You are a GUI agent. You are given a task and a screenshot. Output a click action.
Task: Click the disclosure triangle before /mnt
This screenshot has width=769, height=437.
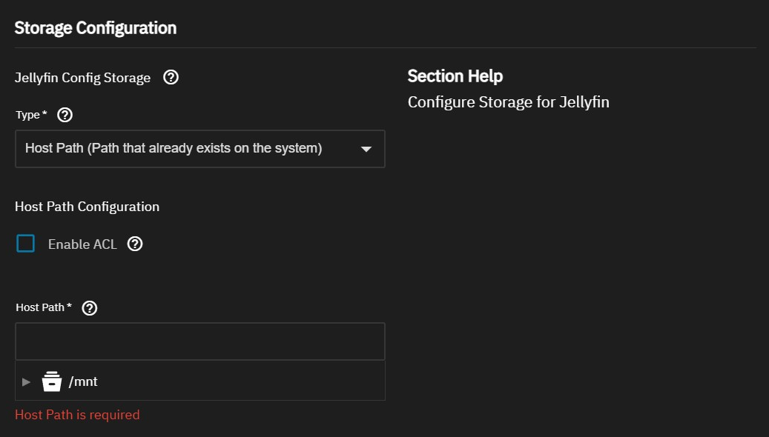coord(26,381)
